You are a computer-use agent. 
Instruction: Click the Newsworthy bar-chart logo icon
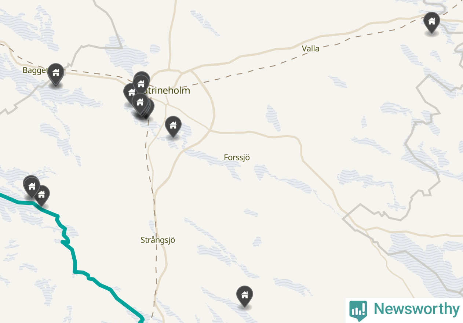pyautogui.click(x=358, y=310)
